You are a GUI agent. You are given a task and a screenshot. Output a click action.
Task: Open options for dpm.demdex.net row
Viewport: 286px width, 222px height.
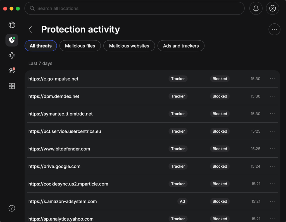(272, 96)
